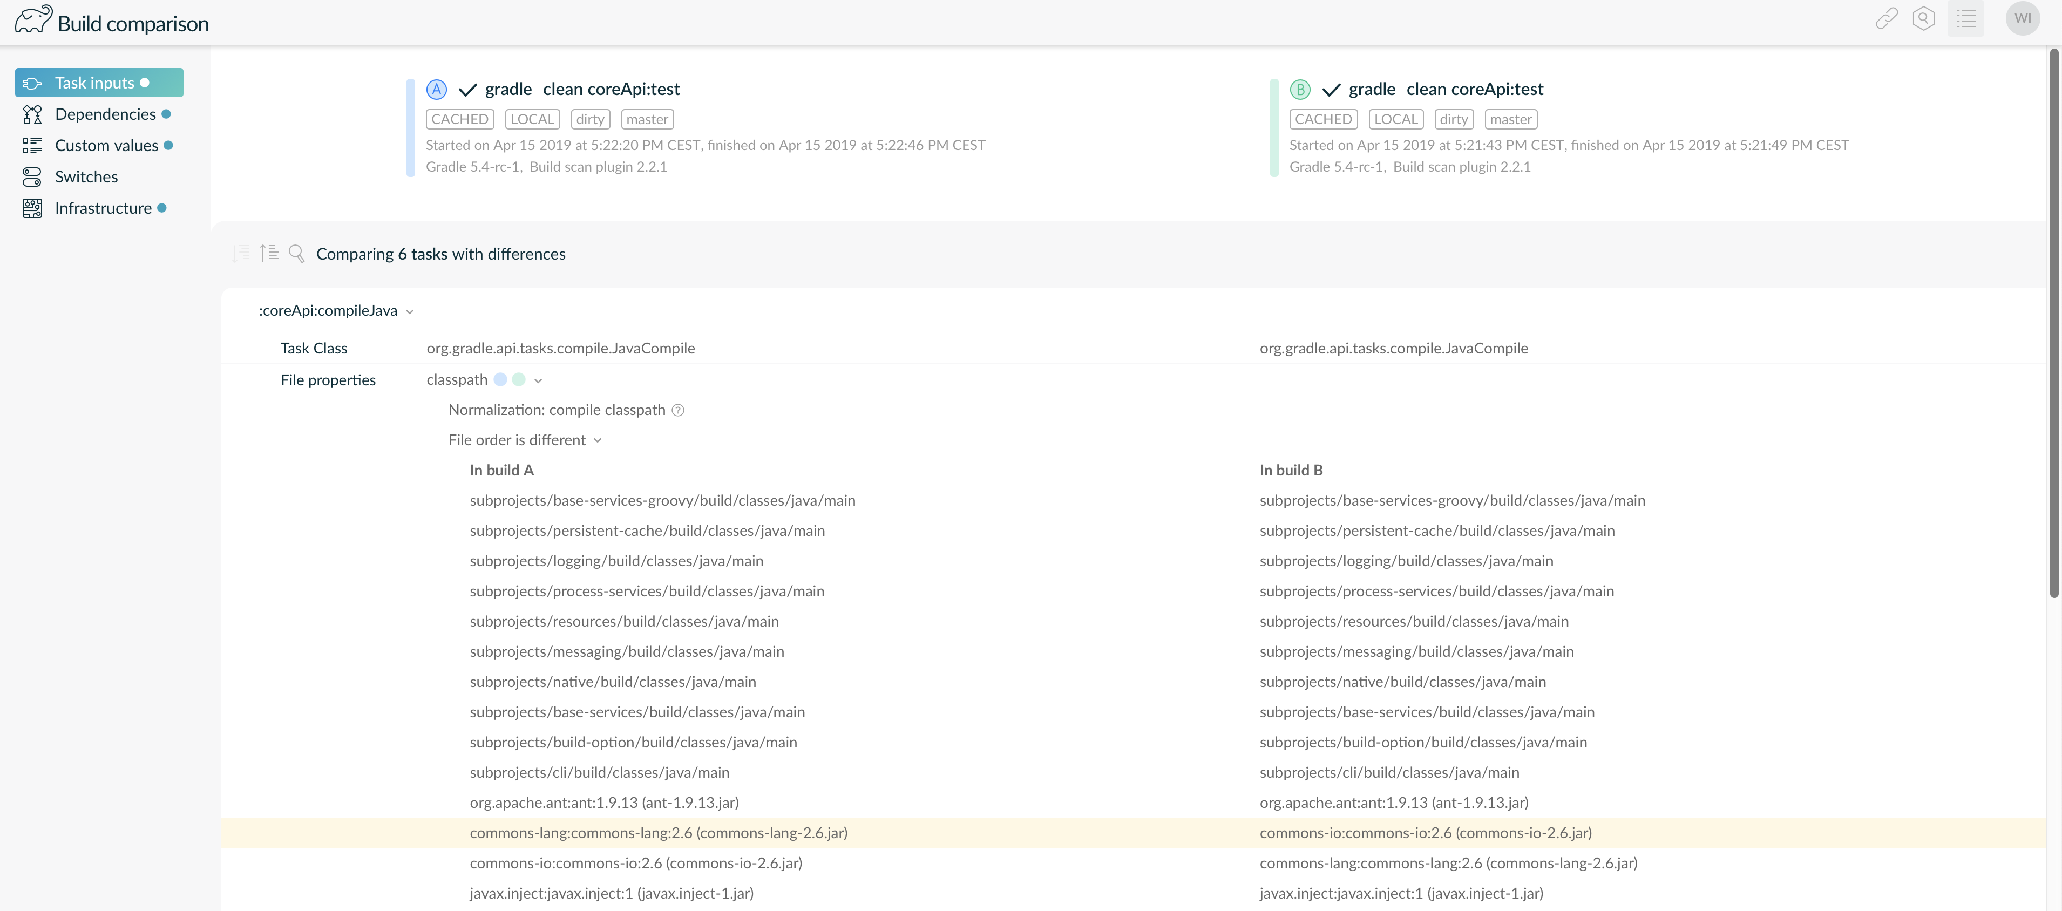
Task: Open compile classpath normalization help icon
Action: 677,410
